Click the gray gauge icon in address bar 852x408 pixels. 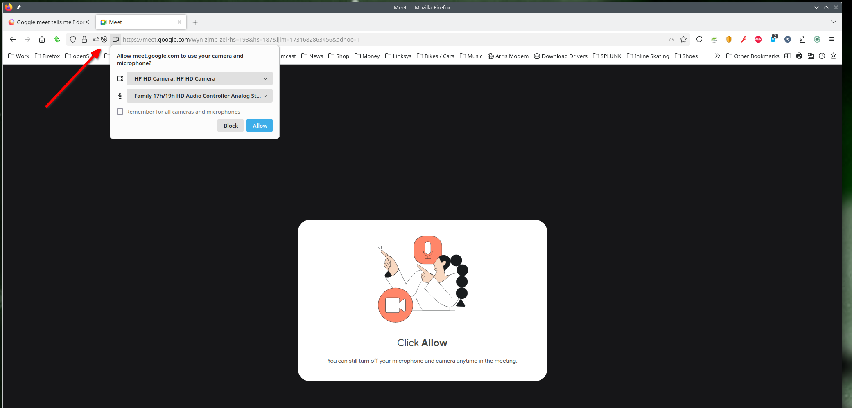click(x=671, y=40)
